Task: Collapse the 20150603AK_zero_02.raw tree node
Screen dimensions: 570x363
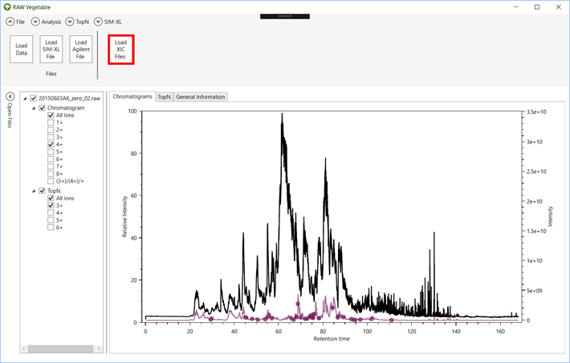Action: pyautogui.click(x=25, y=99)
